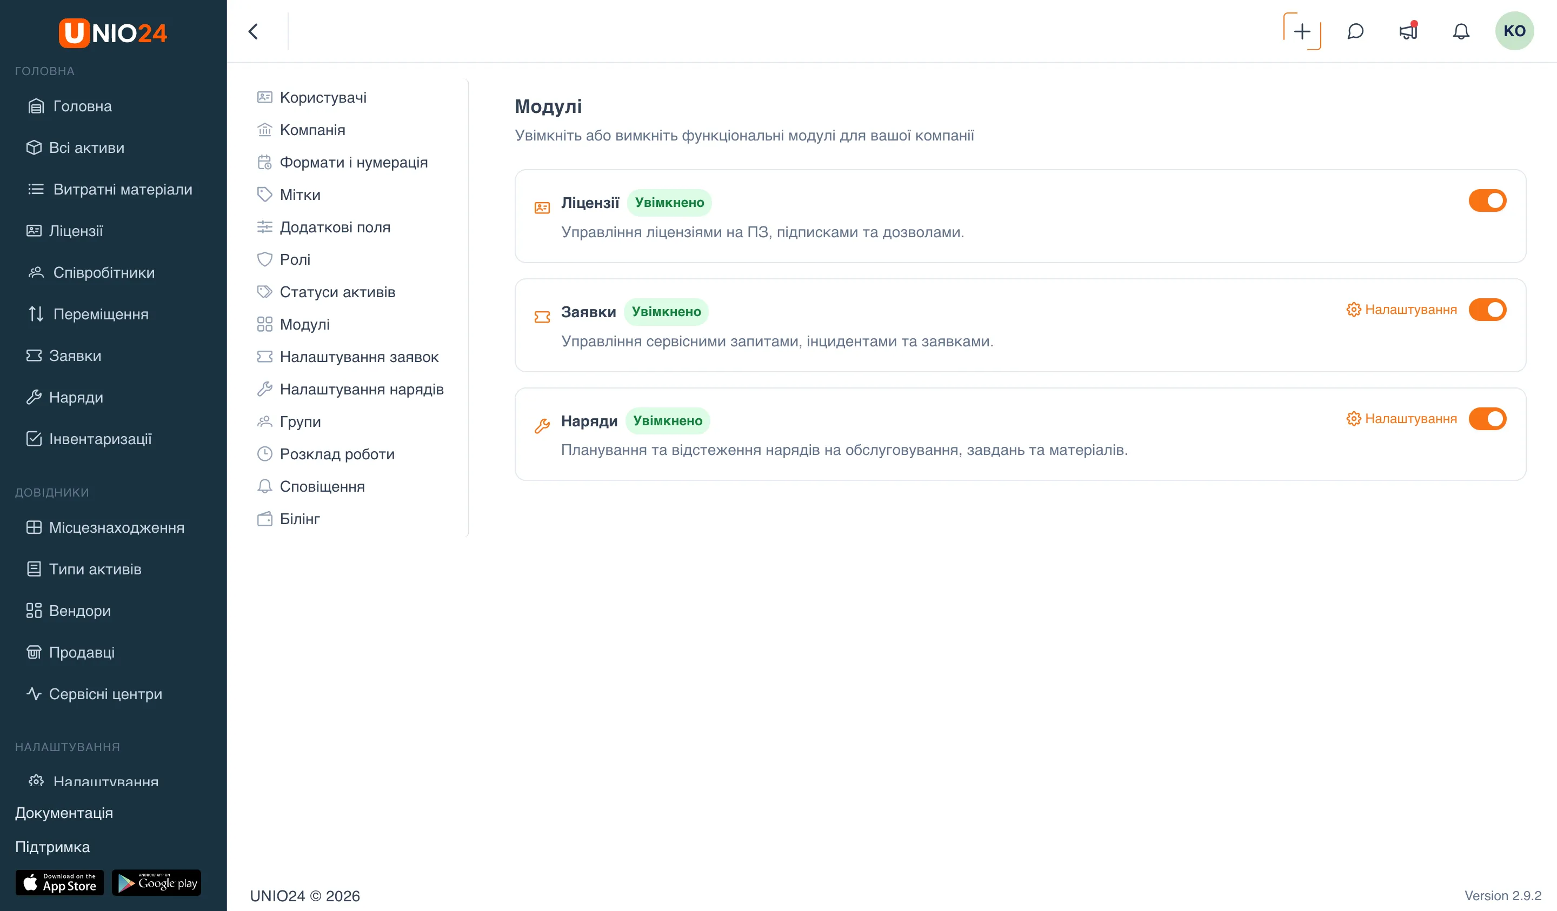This screenshot has height=911, width=1557.
Task: Click the Білінг wallet icon
Action: tap(264, 519)
